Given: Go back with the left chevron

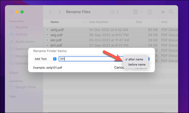Looking at the screenshot, I should point(50,12).
